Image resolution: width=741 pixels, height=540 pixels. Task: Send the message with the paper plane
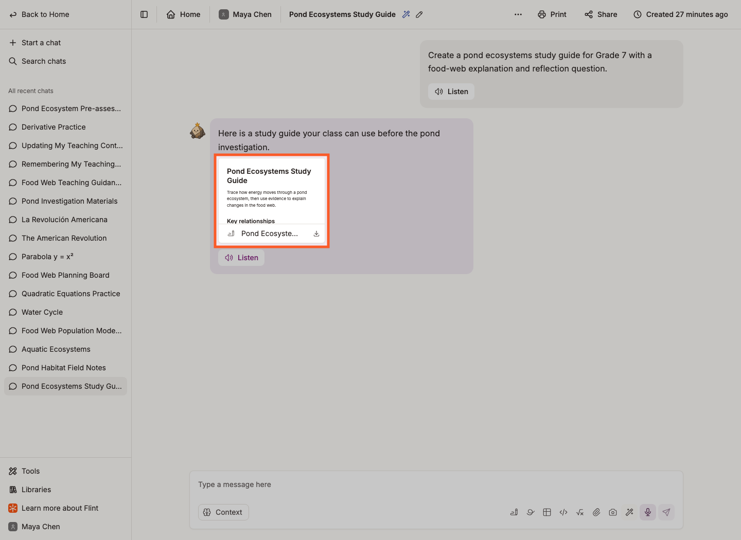(x=666, y=512)
